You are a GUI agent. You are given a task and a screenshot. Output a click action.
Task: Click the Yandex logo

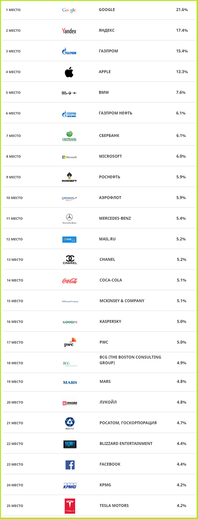pos(69,31)
